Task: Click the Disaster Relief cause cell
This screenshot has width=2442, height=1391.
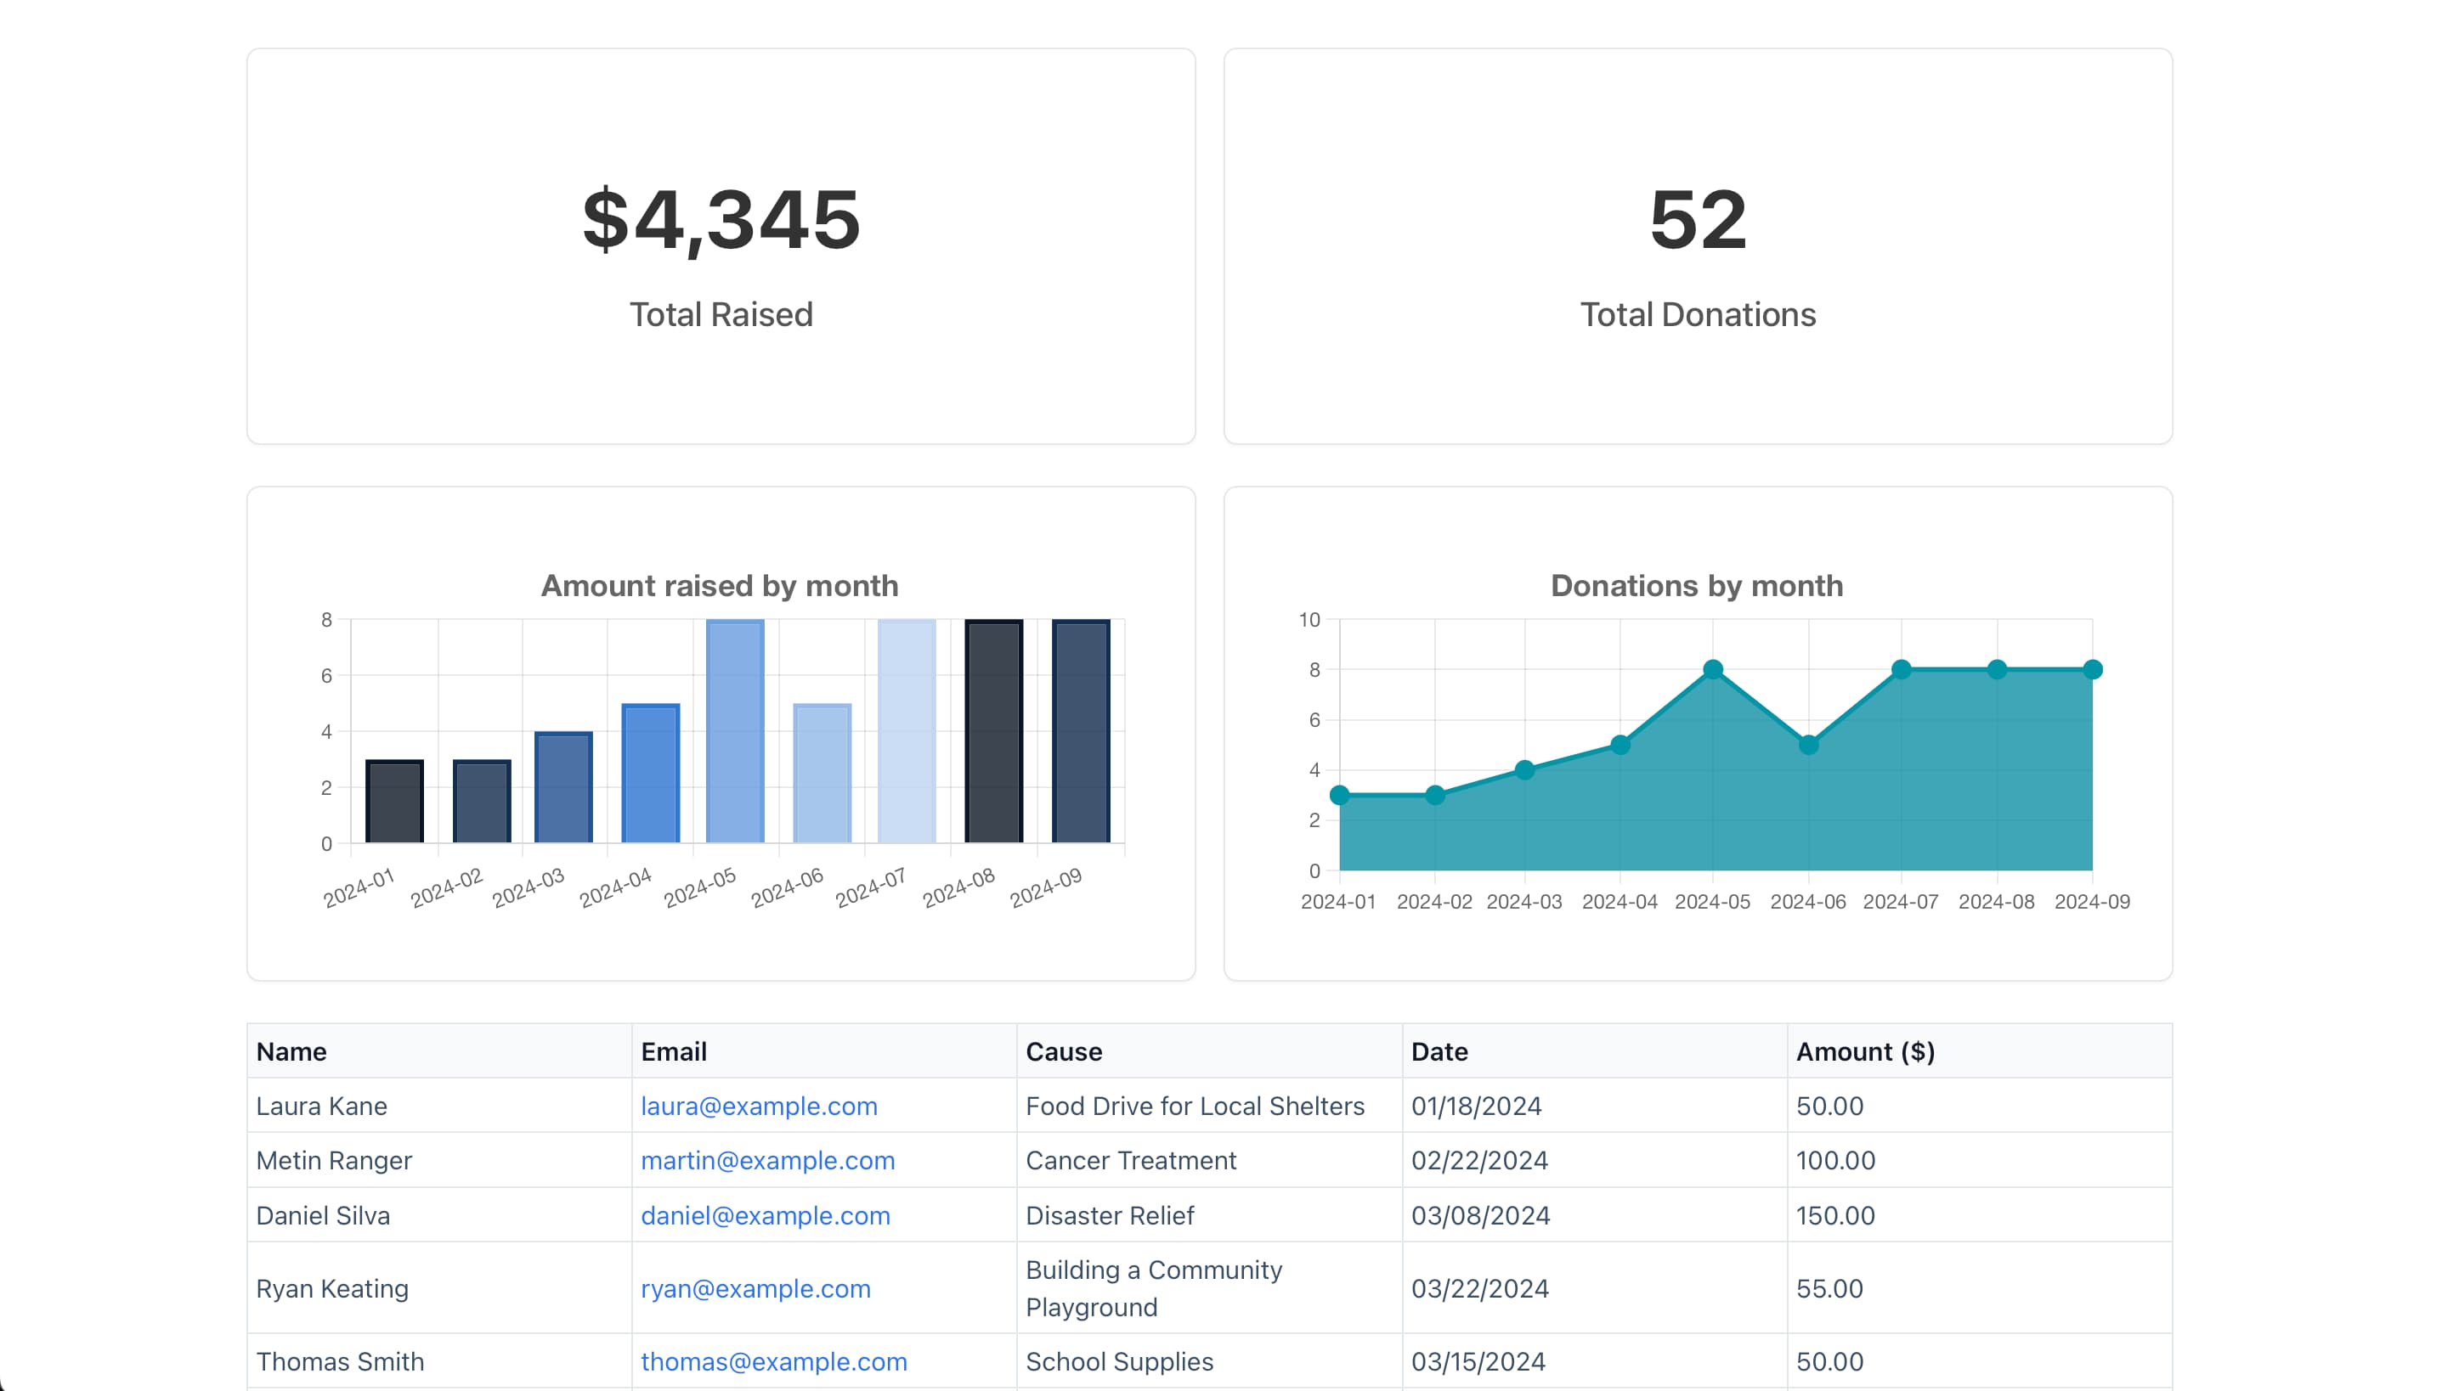Action: (1110, 1215)
